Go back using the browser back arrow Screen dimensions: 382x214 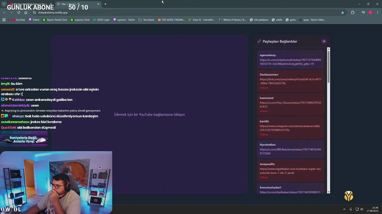[x=4, y=12]
